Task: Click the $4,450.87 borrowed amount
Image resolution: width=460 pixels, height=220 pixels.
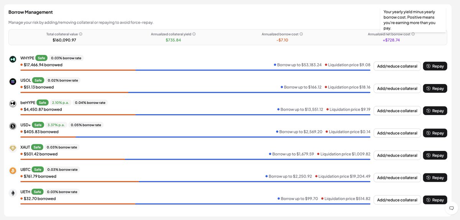Action: coord(43,109)
